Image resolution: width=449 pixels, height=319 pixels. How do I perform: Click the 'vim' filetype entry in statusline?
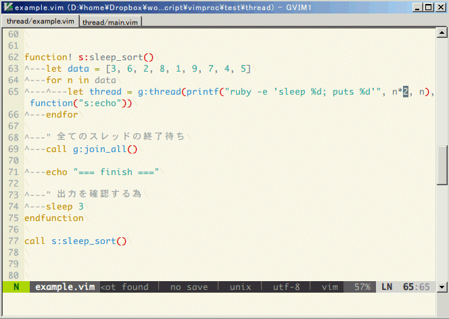click(329, 287)
